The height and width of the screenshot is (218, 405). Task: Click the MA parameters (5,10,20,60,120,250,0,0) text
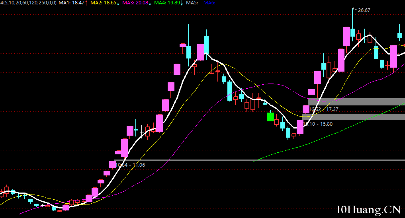coord(28,3)
